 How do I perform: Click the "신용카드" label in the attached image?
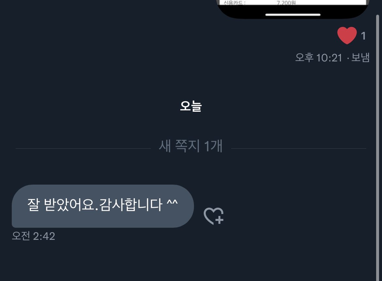[234, 2]
